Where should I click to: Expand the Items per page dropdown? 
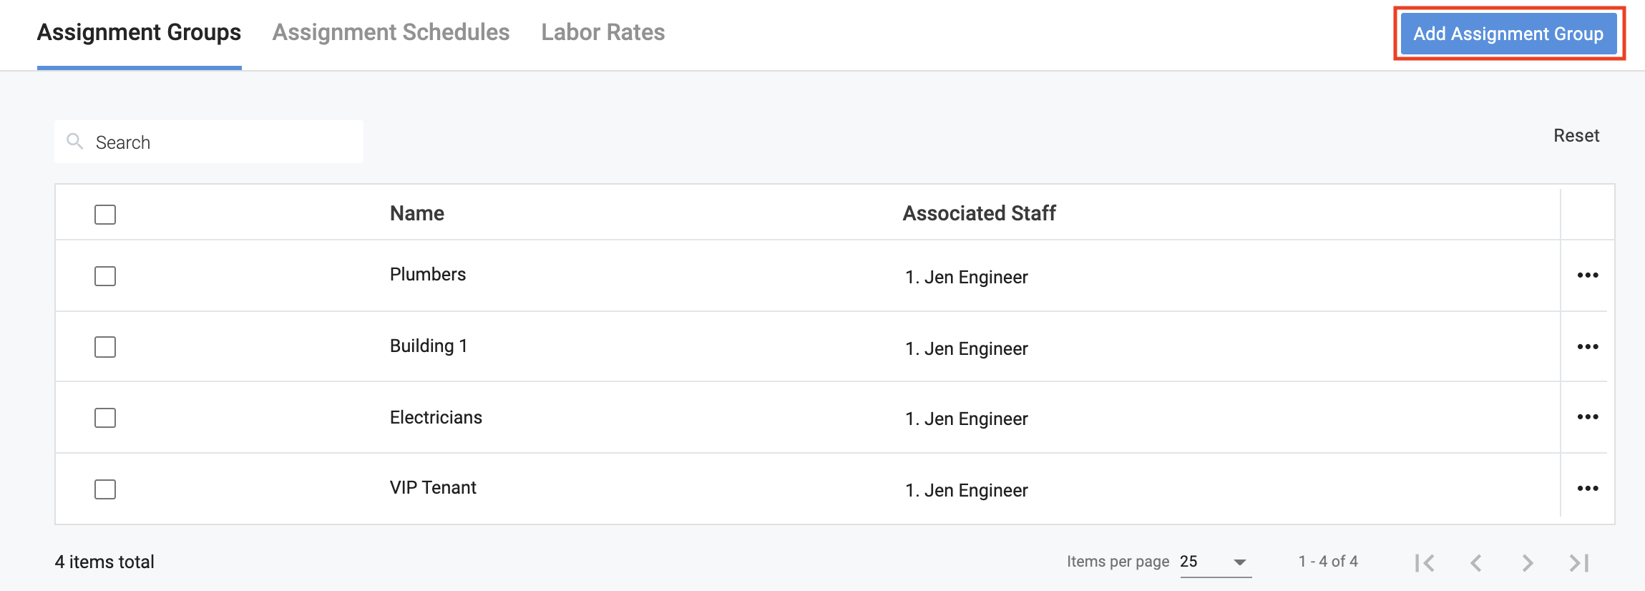click(x=1215, y=562)
